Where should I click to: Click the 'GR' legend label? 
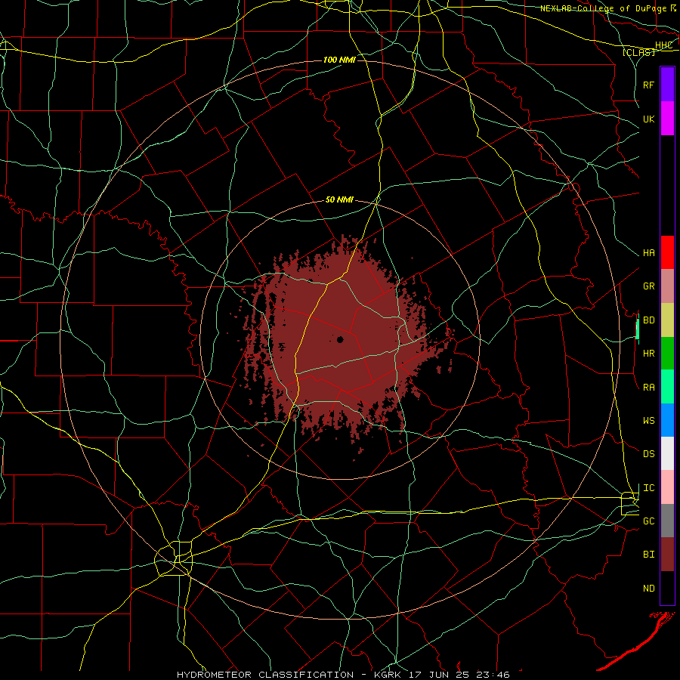click(x=649, y=286)
